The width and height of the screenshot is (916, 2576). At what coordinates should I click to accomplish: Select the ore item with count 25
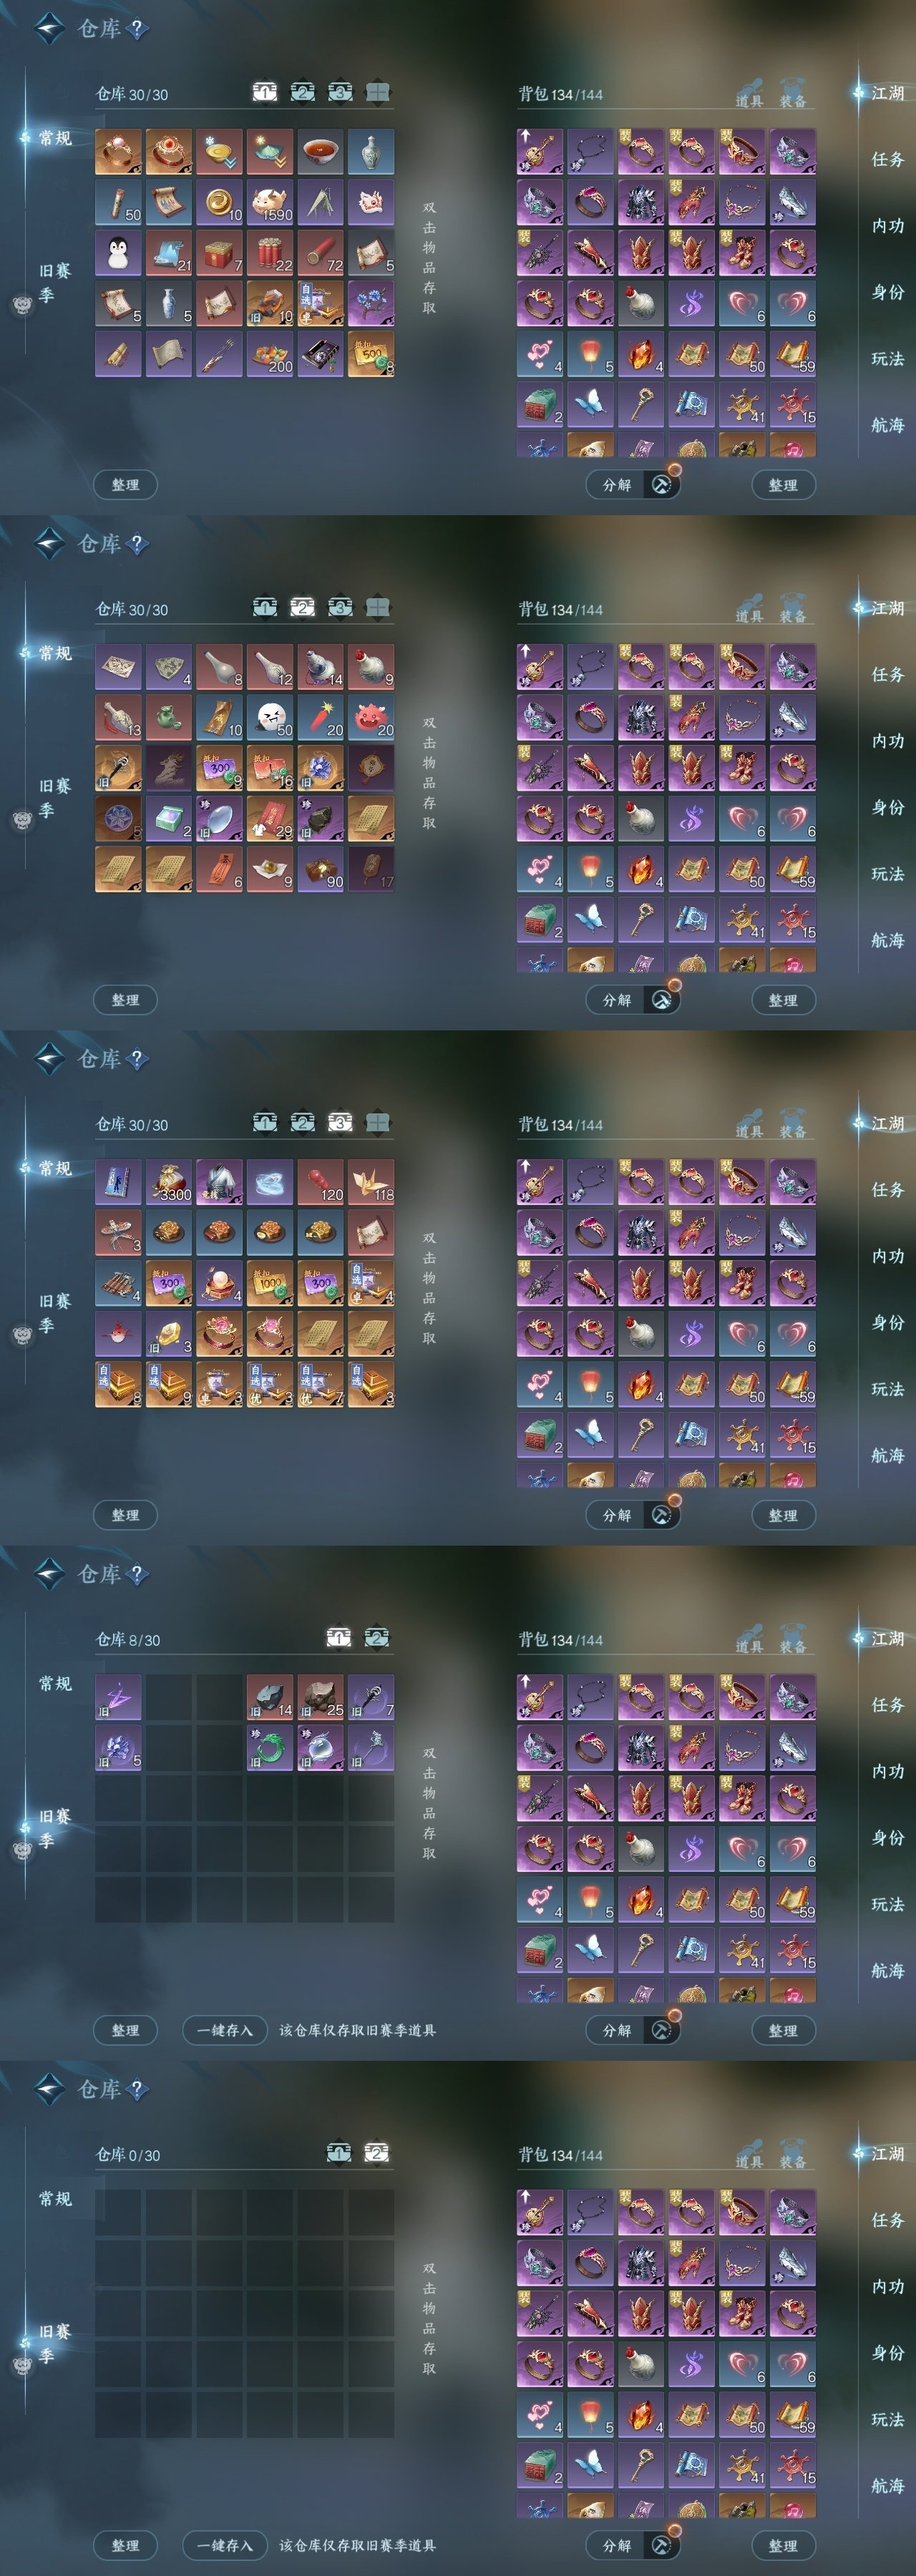(x=320, y=1697)
